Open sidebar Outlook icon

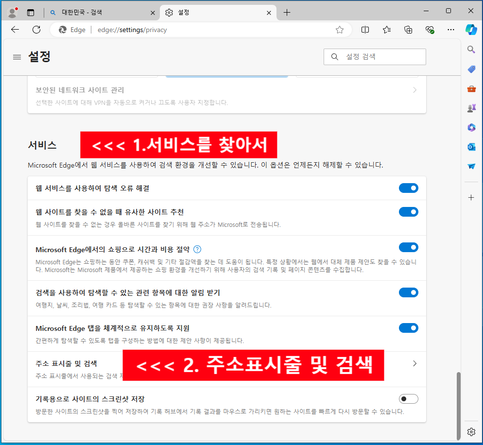click(471, 147)
